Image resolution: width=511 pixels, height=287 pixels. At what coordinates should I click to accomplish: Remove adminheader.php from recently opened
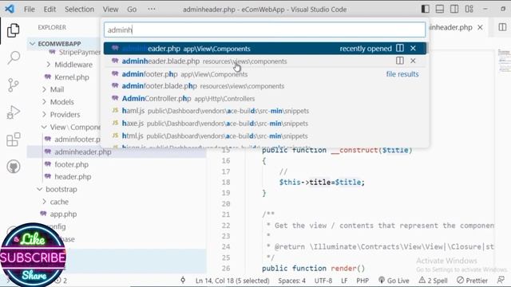[413, 48]
